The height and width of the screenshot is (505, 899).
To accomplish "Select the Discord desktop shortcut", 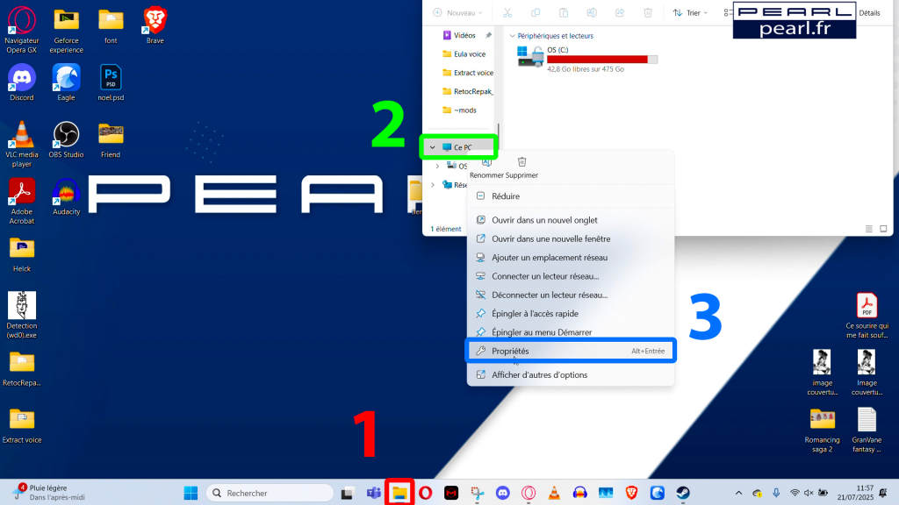I will pyautogui.click(x=22, y=82).
